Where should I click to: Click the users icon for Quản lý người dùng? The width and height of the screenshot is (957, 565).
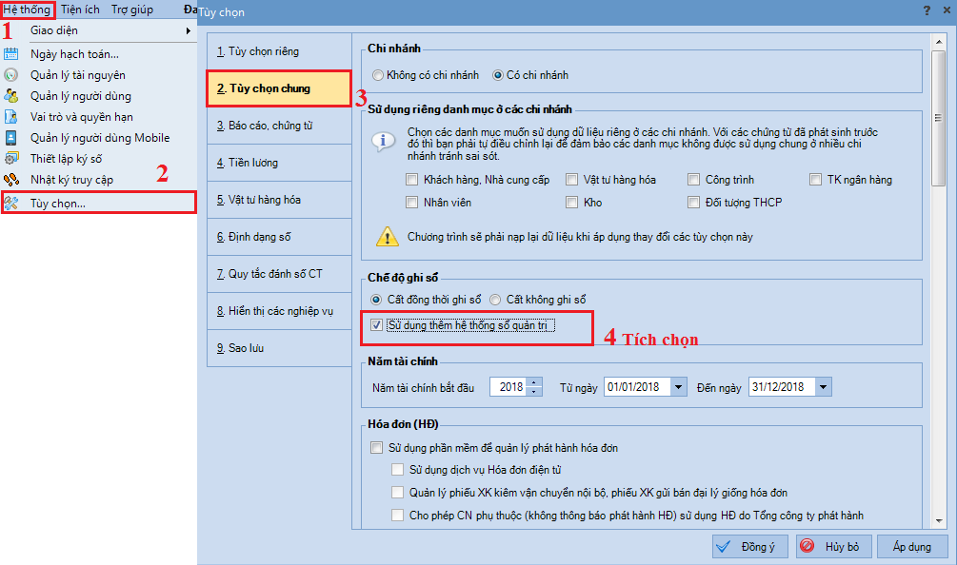click(x=11, y=96)
